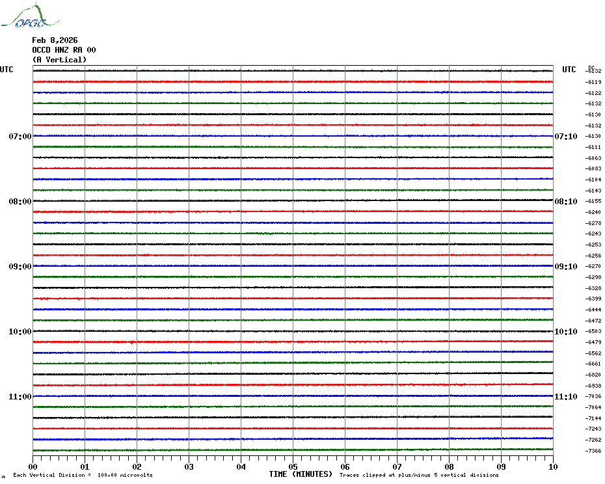Click the -7366 offset value at bottom right
Screen dimensions: 605x484
[x=593, y=451]
